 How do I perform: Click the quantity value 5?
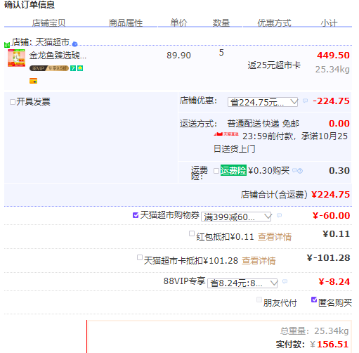pyautogui.click(x=221, y=53)
